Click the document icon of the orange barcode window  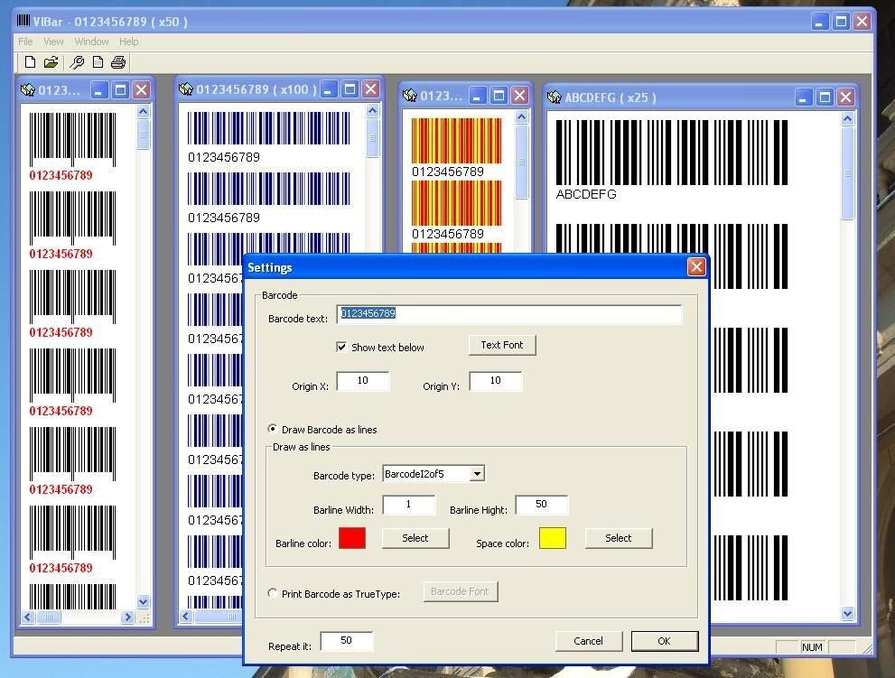click(409, 96)
